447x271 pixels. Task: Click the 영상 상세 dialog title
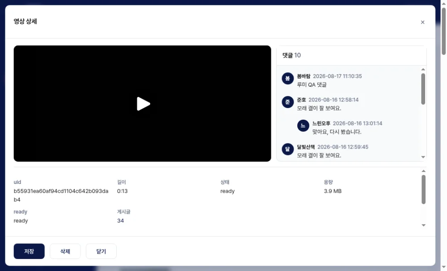[25, 21]
